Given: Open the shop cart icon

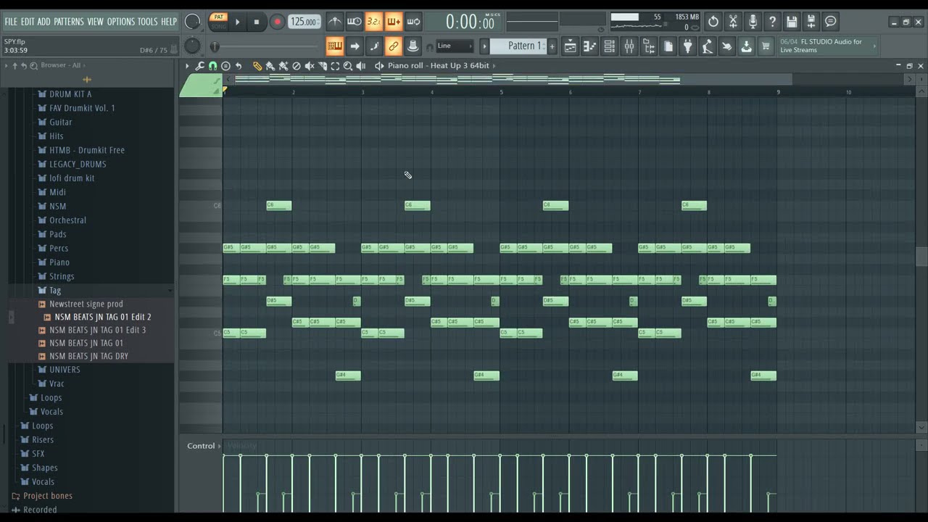Looking at the screenshot, I should 766,46.
